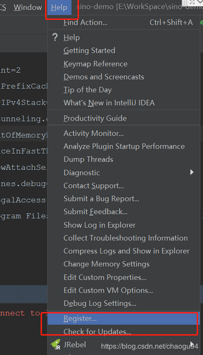
Task: Click the JRebel rocket icon
Action: (55, 345)
